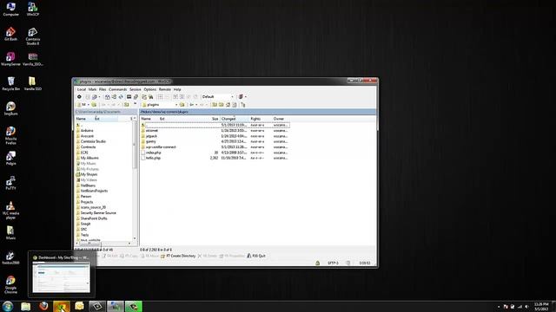Select the local SharePoint Drafts folder
Image resolution: width=556 pixels, height=312 pixels.
coord(94,218)
